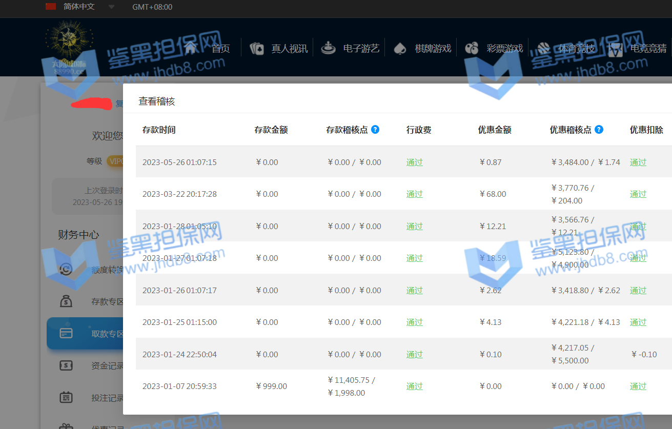Click the help icon next to 存款稽核点
This screenshot has height=429, width=672.
point(375,130)
